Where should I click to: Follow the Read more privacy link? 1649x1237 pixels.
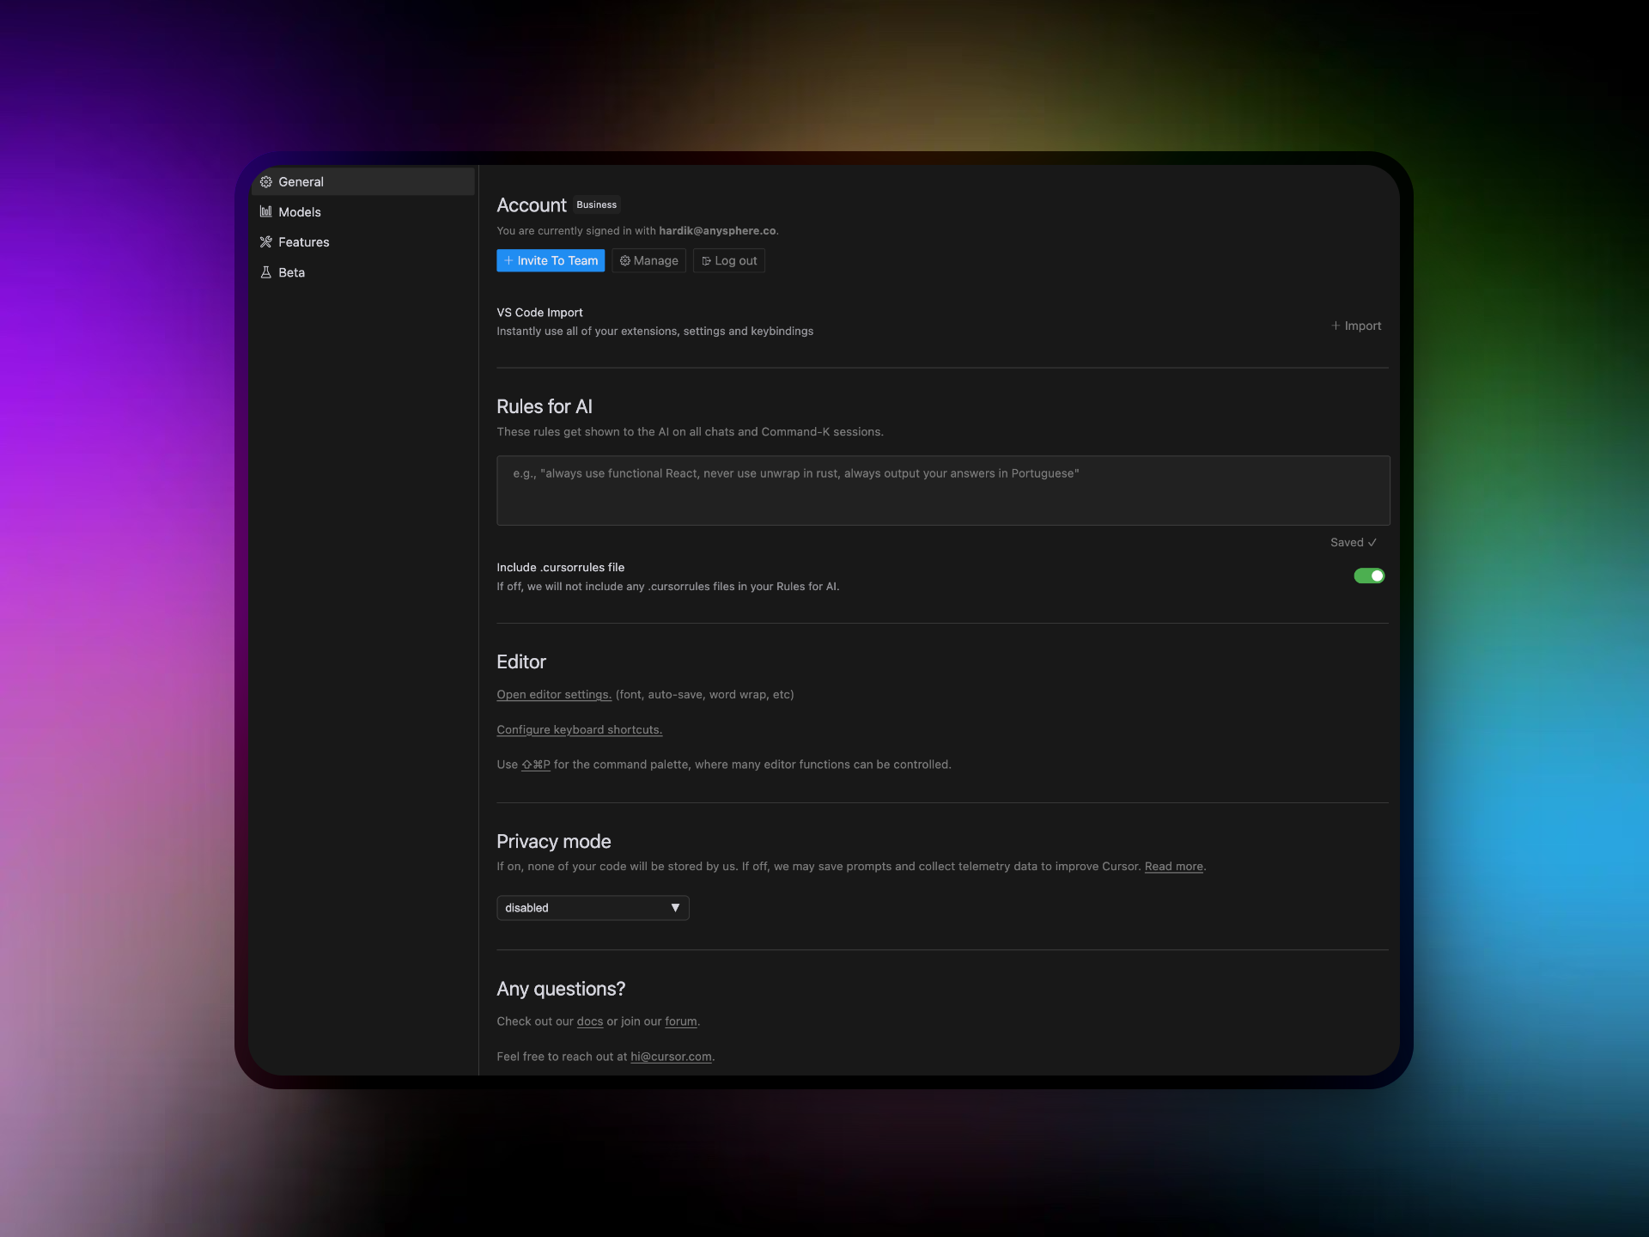click(x=1173, y=867)
